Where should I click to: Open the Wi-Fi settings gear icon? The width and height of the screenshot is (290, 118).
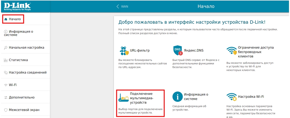tap(231, 97)
